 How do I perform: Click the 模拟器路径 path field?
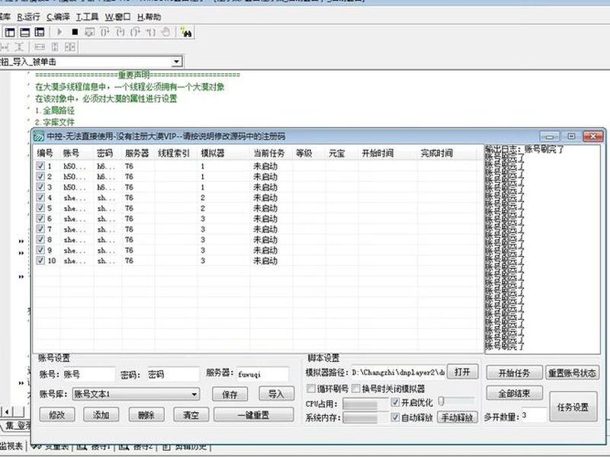(x=397, y=372)
